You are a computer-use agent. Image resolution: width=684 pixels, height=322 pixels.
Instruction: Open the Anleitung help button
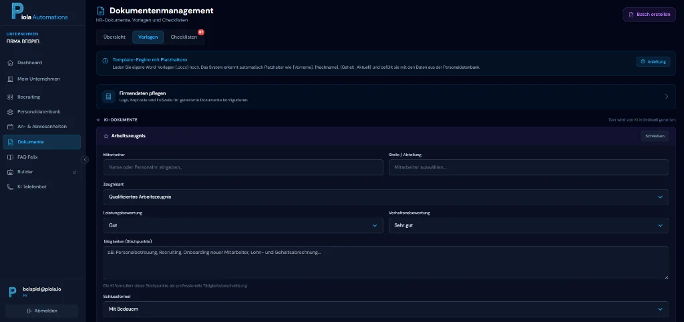tap(653, 61)
